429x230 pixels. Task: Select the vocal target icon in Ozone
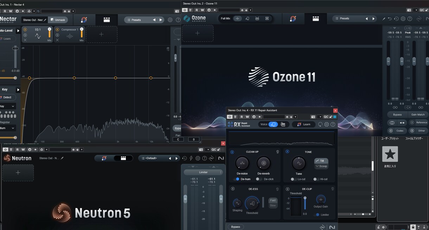coord(248,19)
